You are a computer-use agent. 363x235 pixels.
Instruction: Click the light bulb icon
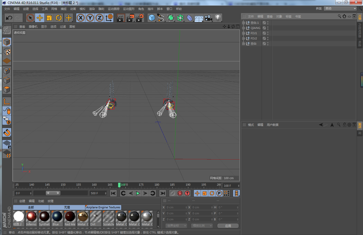[218, 18]
